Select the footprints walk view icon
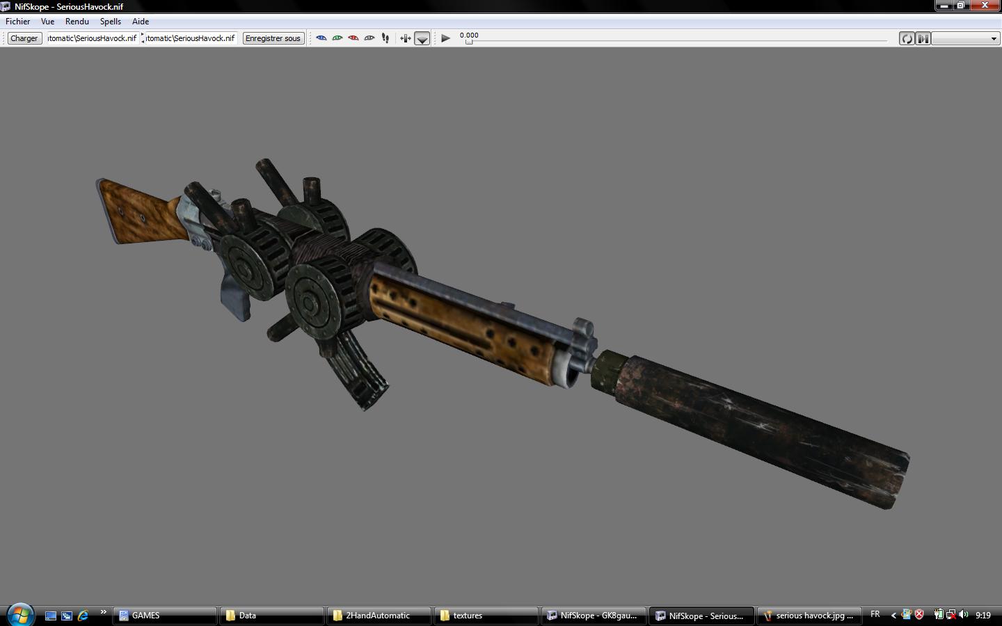The height and width of the screenshot is (626, 1002). pyautogui.click(x=385, y=38)
